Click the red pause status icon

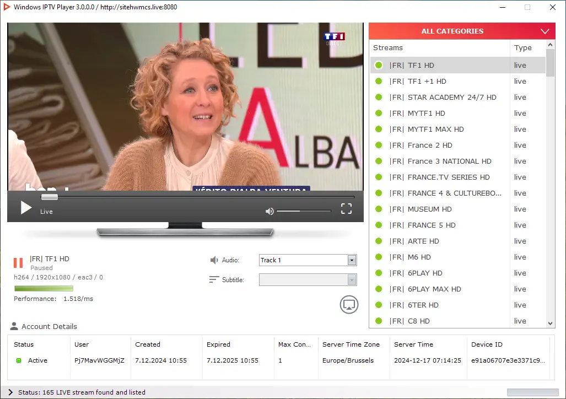(x=18, y=262)
